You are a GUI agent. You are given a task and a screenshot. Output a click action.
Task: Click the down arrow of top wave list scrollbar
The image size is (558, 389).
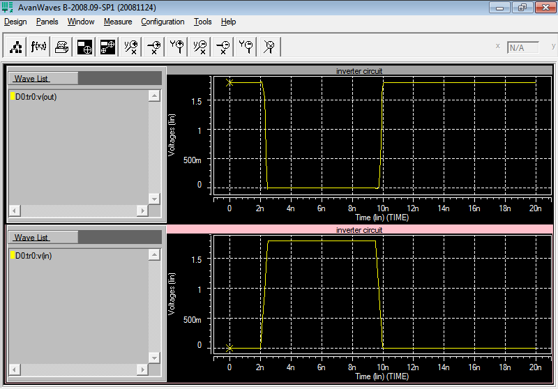pyautogui.click(x=154, y=199)
